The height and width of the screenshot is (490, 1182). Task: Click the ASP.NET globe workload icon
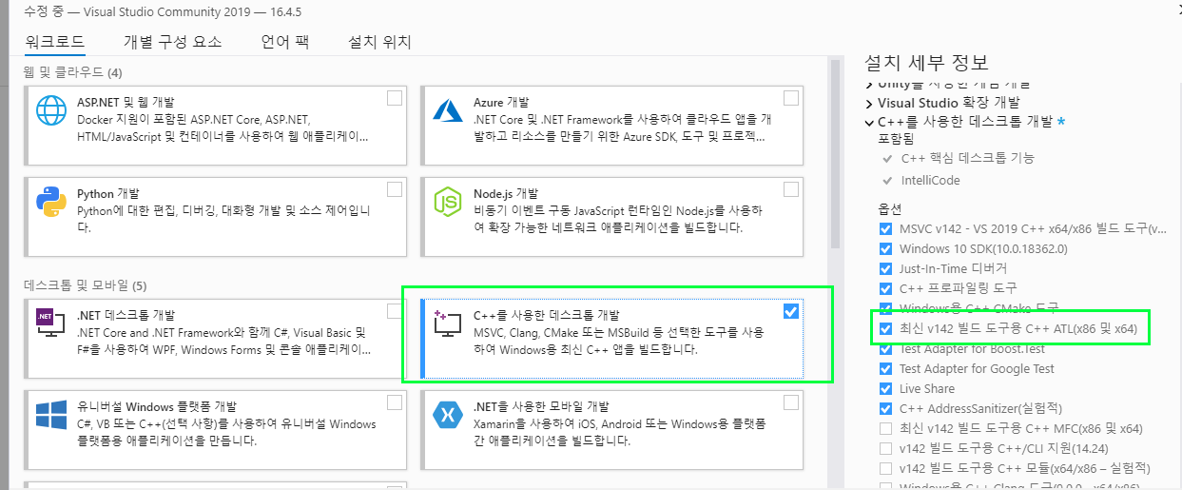click(50, 109)
